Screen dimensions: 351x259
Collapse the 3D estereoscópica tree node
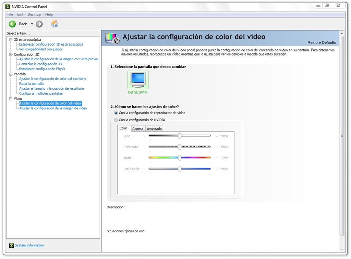click(x=11, y=40)
